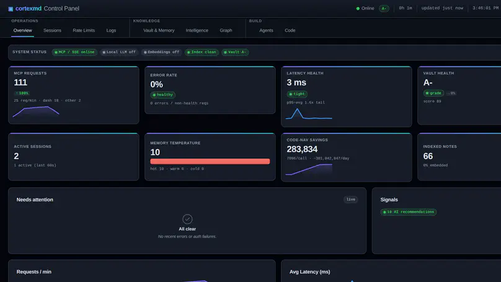Viewport: 501px width, 282px height.
Task: Click the cortexmd logo icon
Action: [11, 9]
